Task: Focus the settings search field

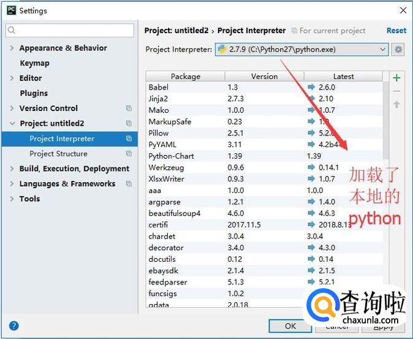Action: point(69,30)
